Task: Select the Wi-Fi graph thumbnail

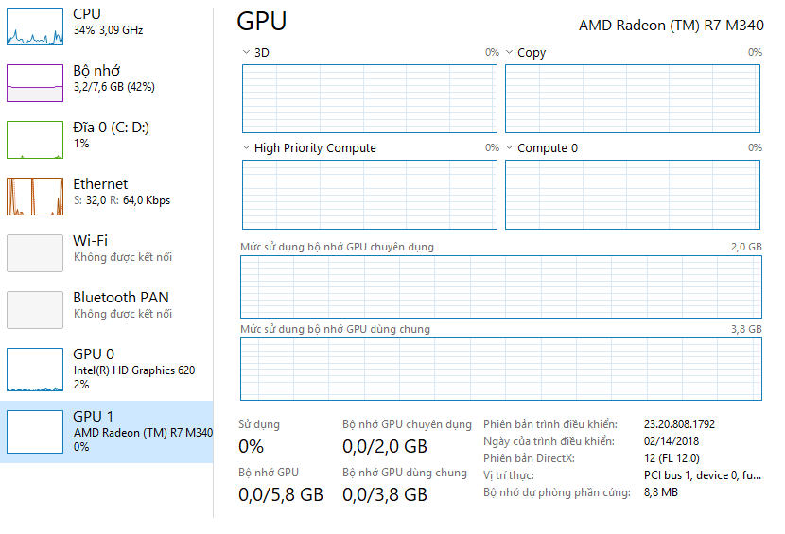Action: tap(35, 253)
